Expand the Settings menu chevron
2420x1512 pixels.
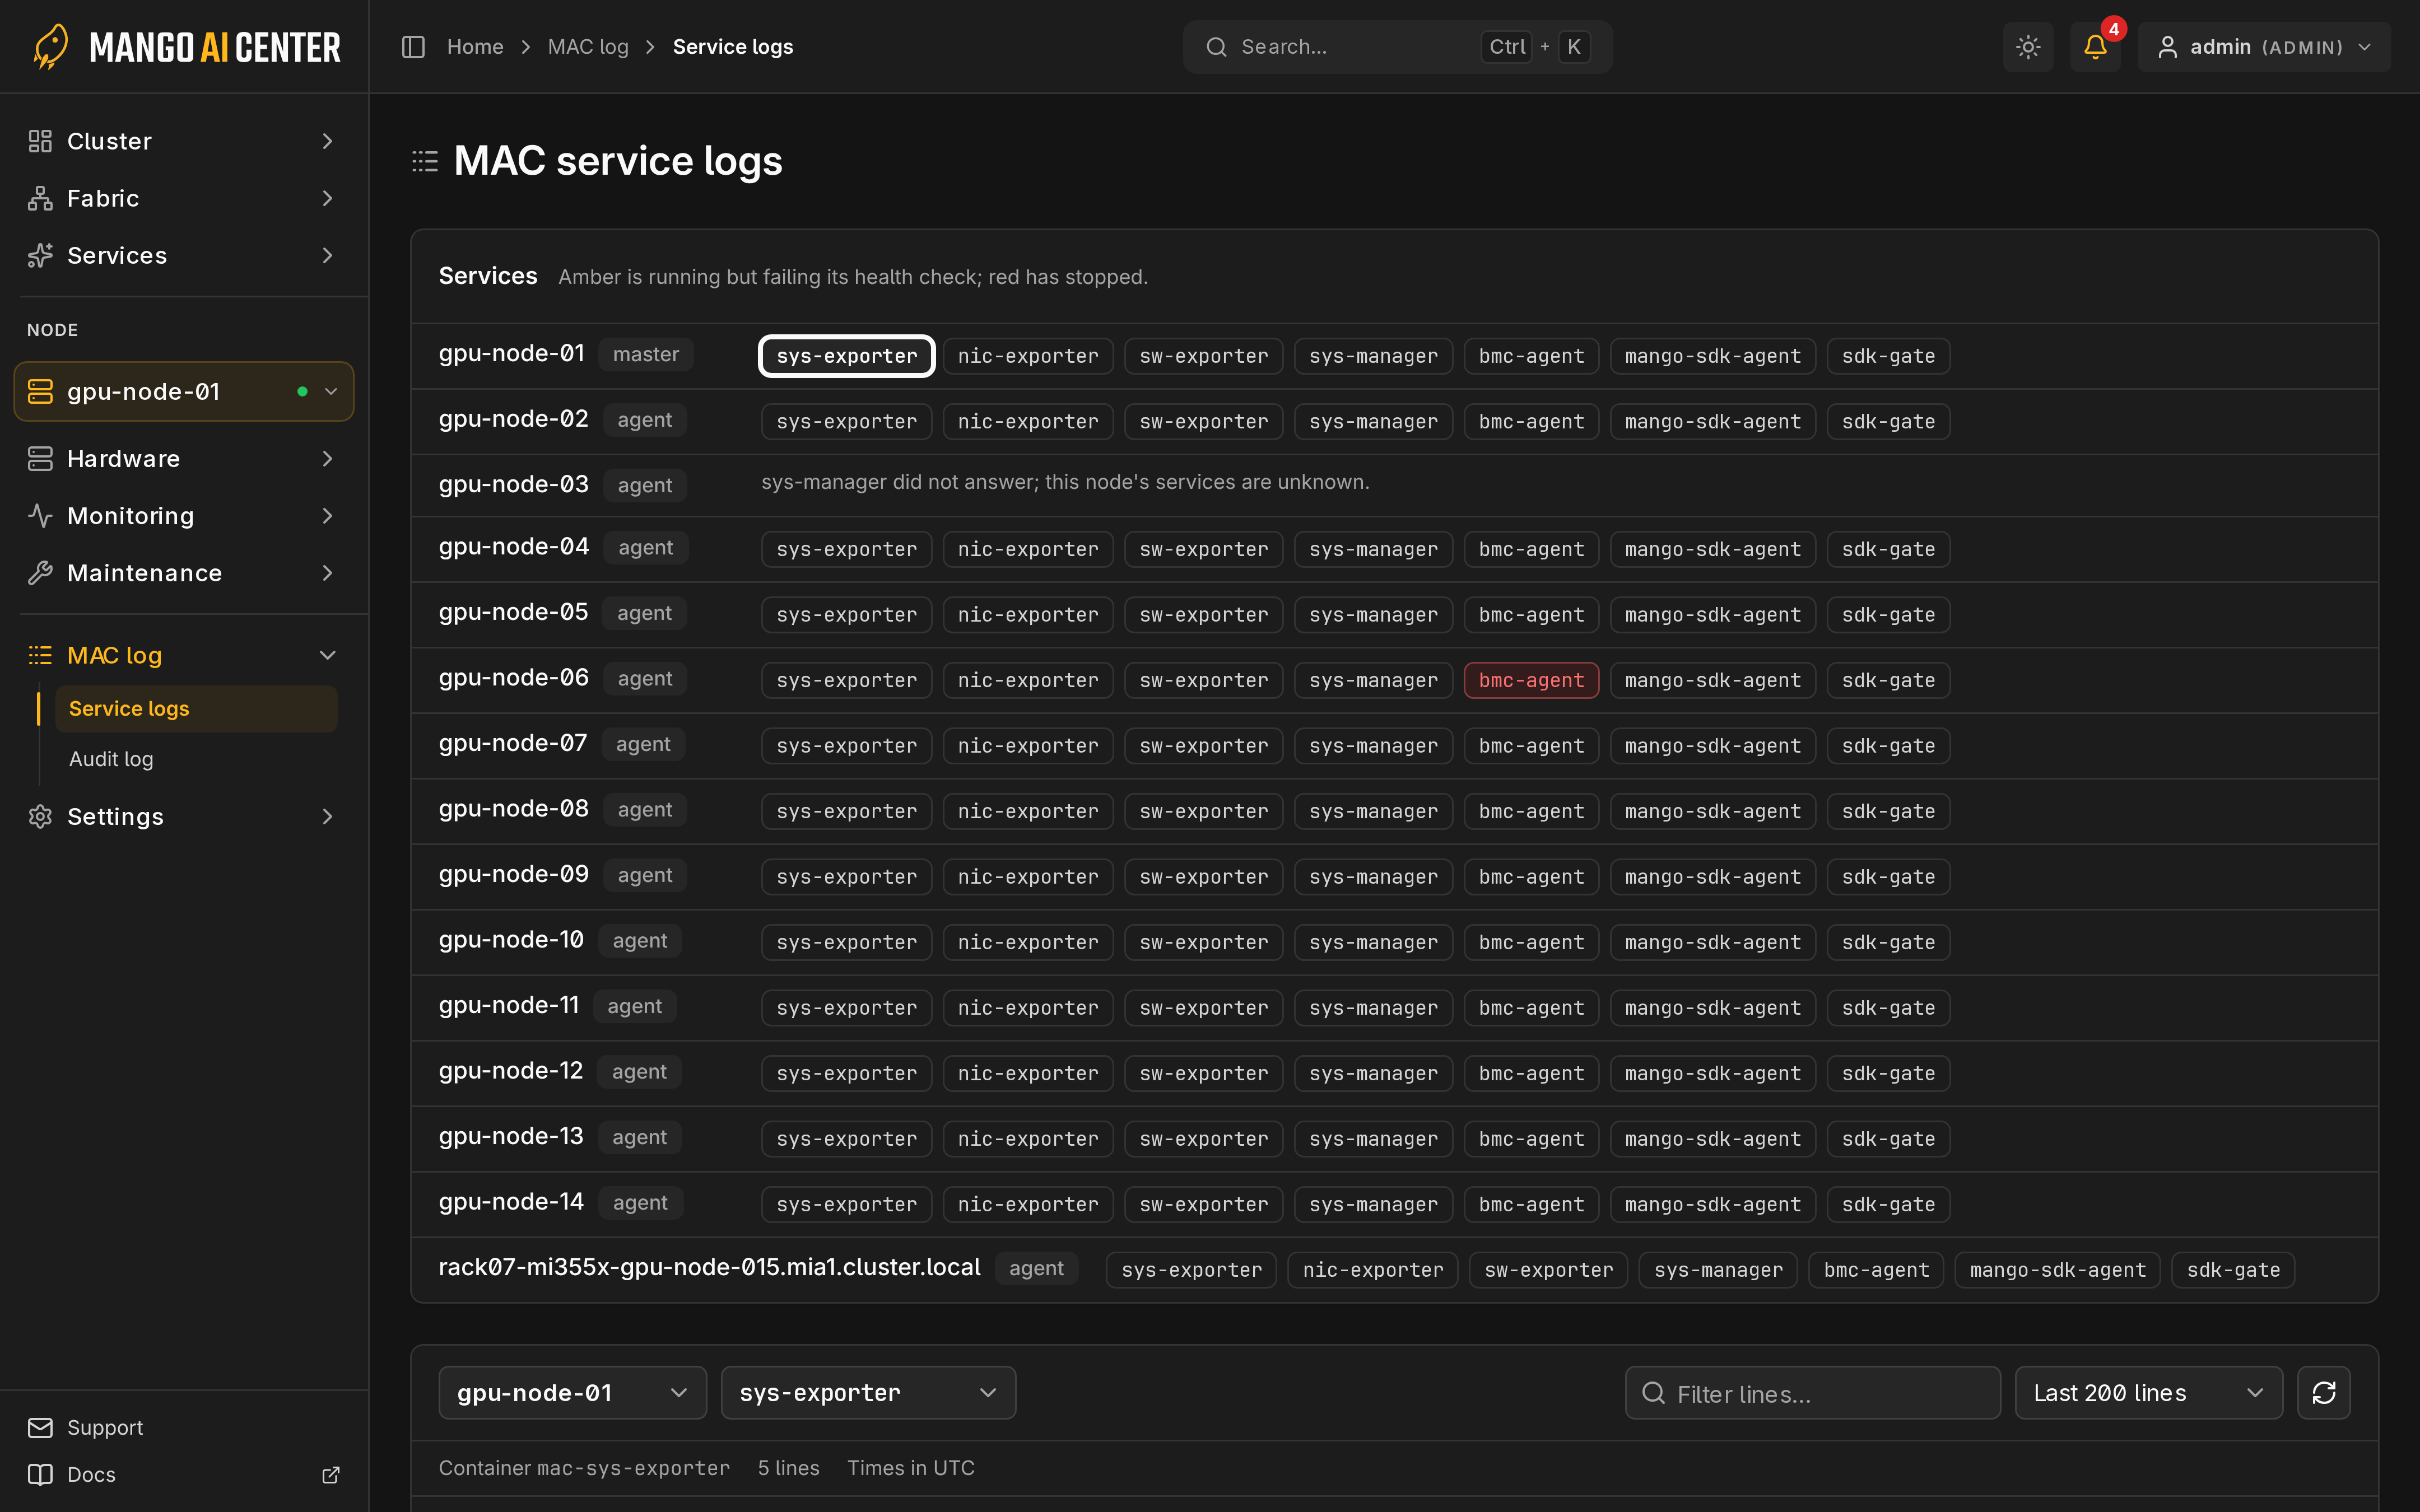click(x=327, y=816)
